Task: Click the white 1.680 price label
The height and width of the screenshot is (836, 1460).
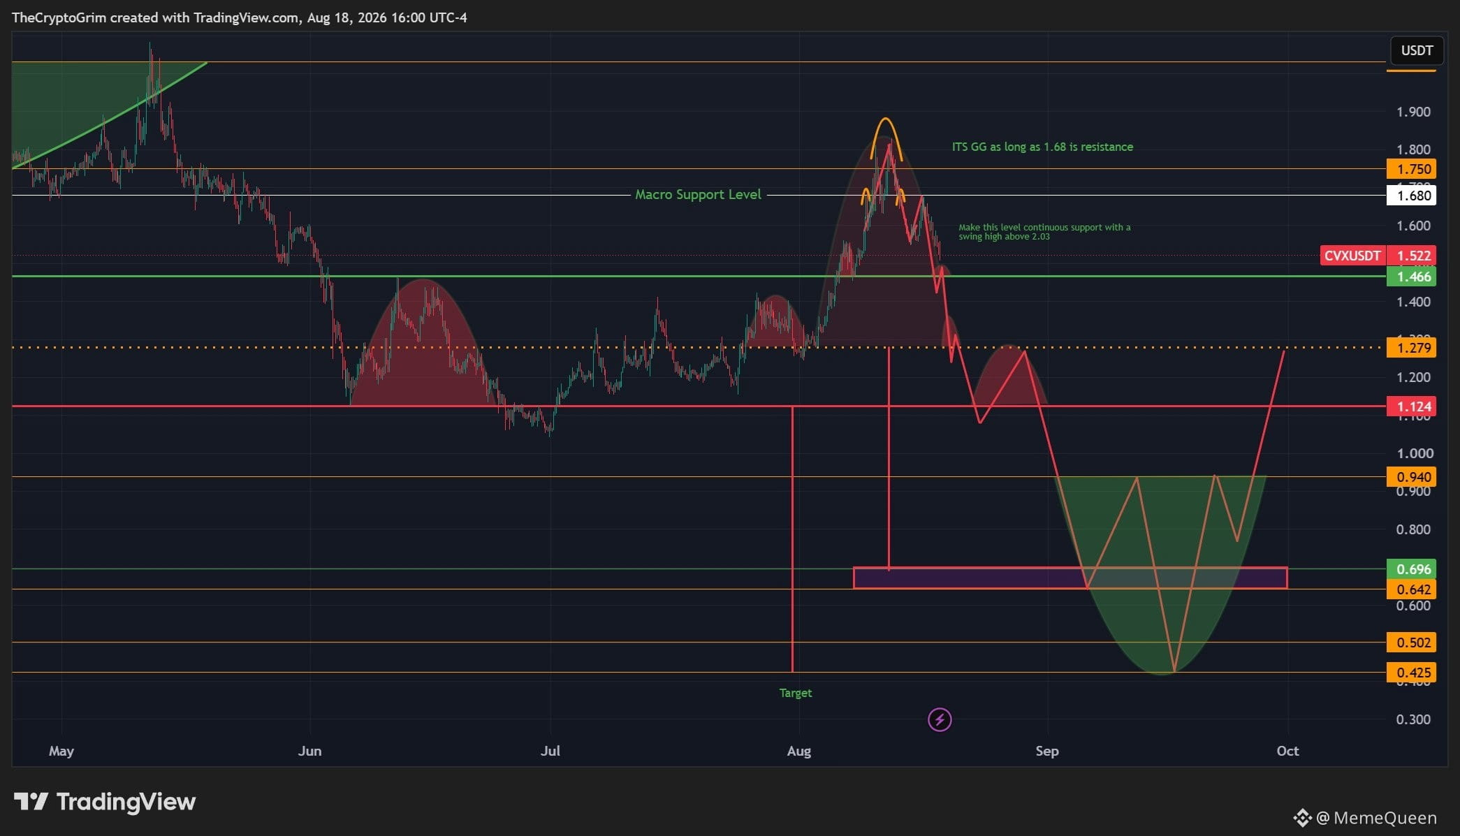Action: (1412, 196)
